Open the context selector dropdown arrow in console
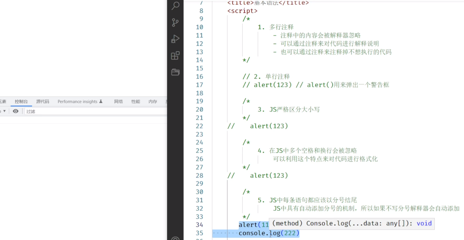Viewport: 464px width, 240px height. [4, 111]
